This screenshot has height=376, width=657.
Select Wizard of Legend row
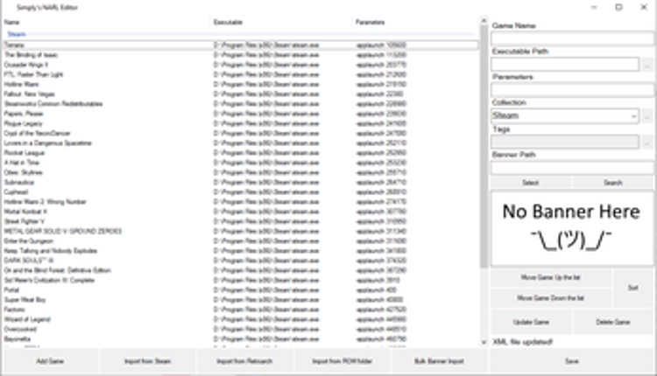240,319
